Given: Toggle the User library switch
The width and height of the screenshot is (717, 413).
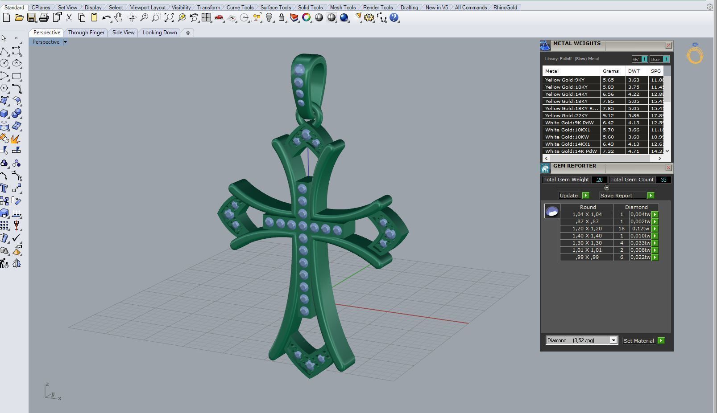Looking at the screenshot, I should (x=659, y=59).
